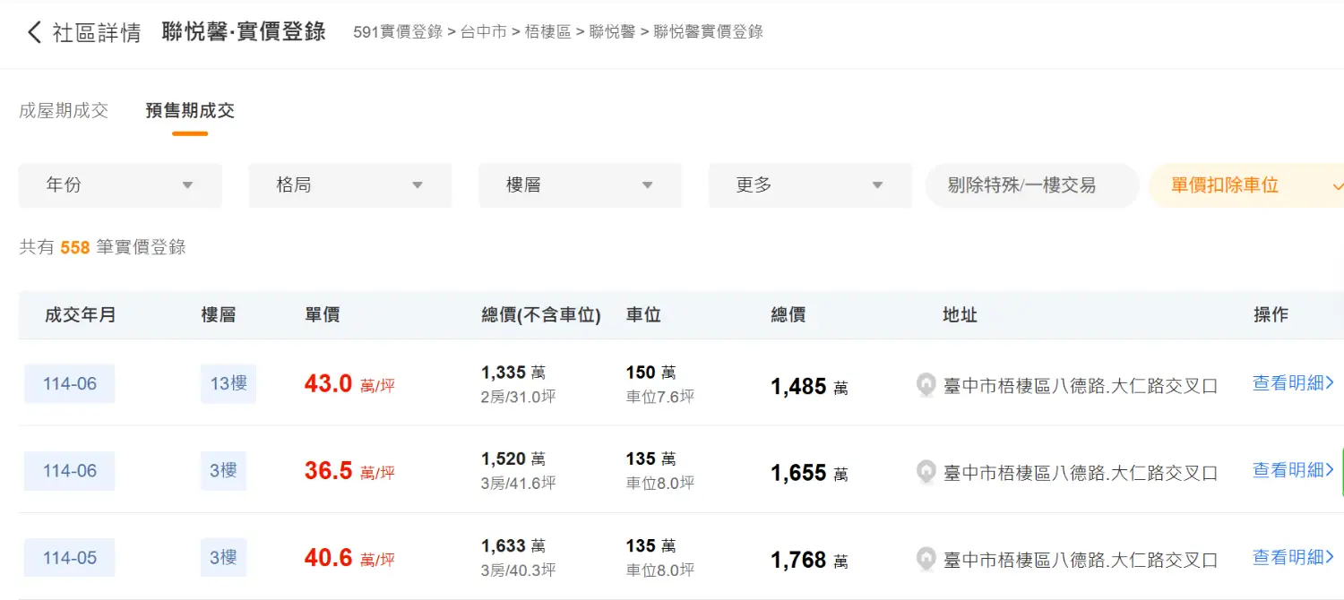
Task: Click the map pin icon in the 36.5萬 row
Action: 926,472
